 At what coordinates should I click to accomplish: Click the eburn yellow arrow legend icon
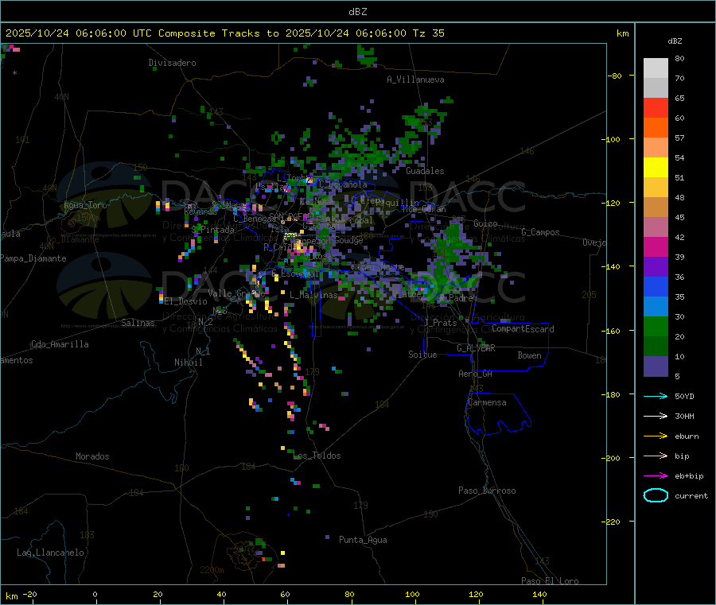click(656, 436)
